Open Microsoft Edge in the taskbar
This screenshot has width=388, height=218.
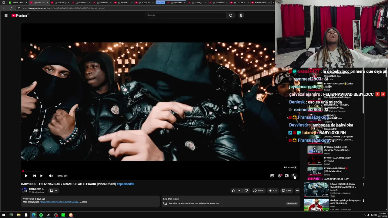pos(33,215)
